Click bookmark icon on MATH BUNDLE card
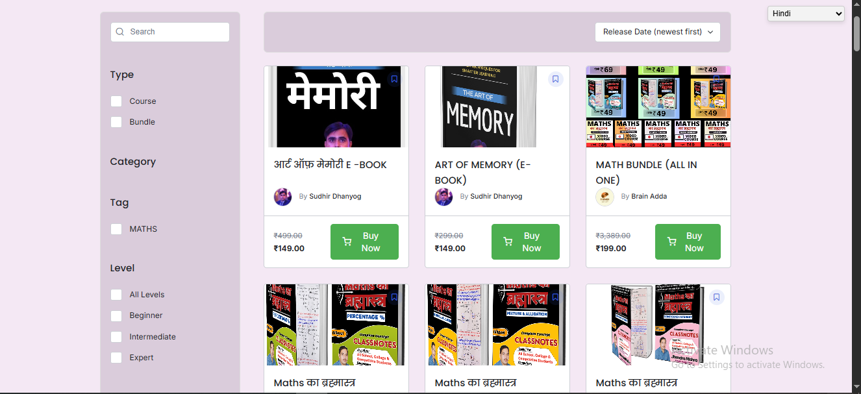Viewport: 861px width, 394px height. pyautogui.click(x=716, y=79)
